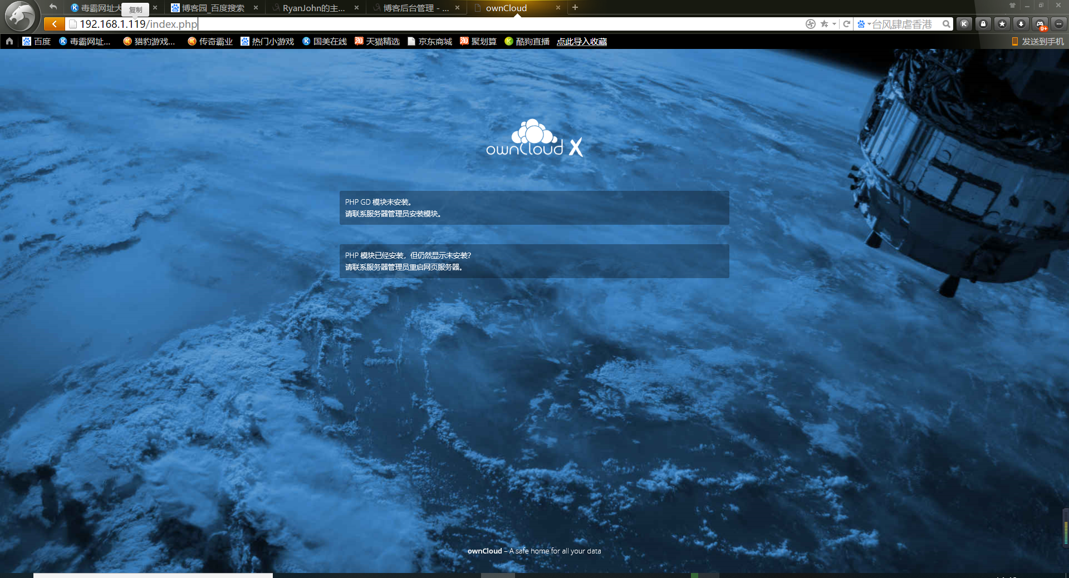Click 'A safe home for all your data' text
Image resolution: width=1069 pixels, height=578 pixels.
coord(555,551)
